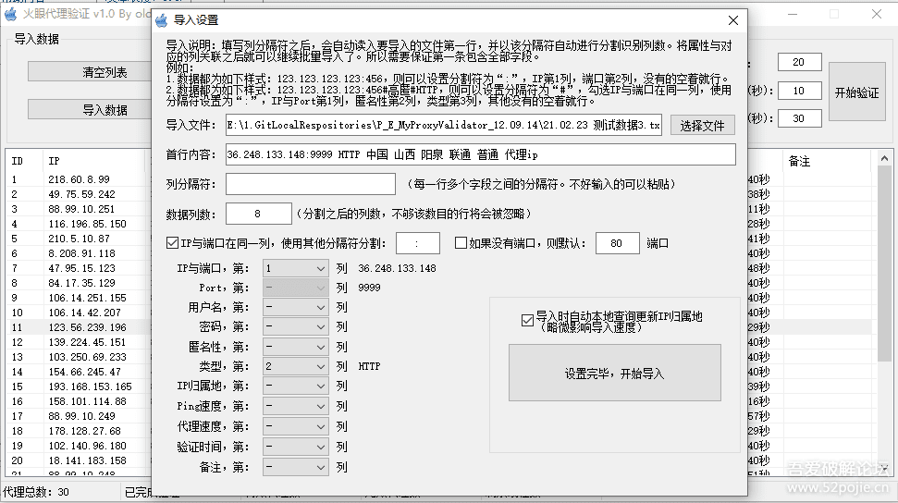
Task: Click the 导入文件 path field
Action: (x=443, y=125)
